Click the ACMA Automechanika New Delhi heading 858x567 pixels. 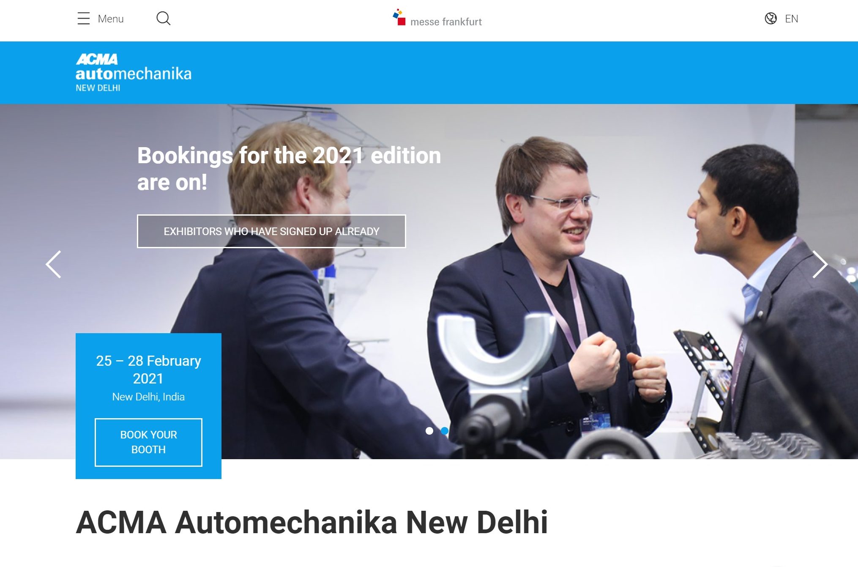(x=312, y=523)
